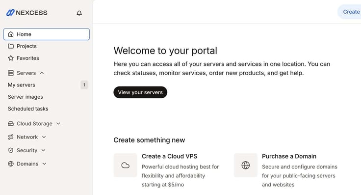Screen dimensions: 361x195
Task: Click the My servers count badge
Action: point(84,85)
